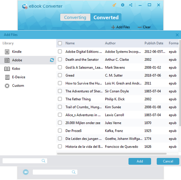
Task: Click the back arrow icon at bottom
Action: click(26, 172)
